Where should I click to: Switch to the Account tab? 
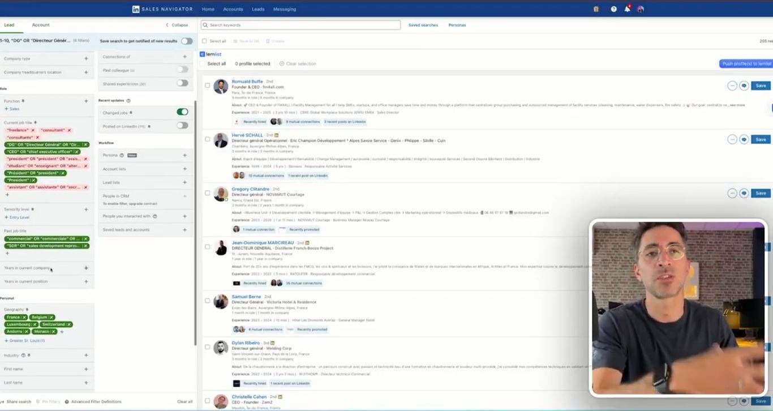[41, 25]
